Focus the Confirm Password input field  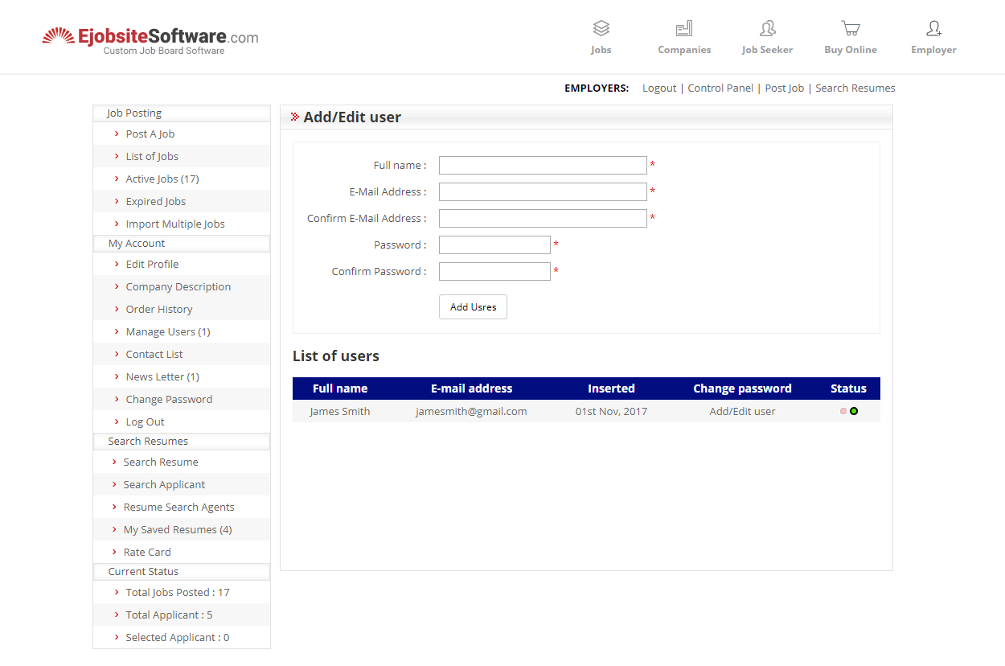(x=494, y=272)
